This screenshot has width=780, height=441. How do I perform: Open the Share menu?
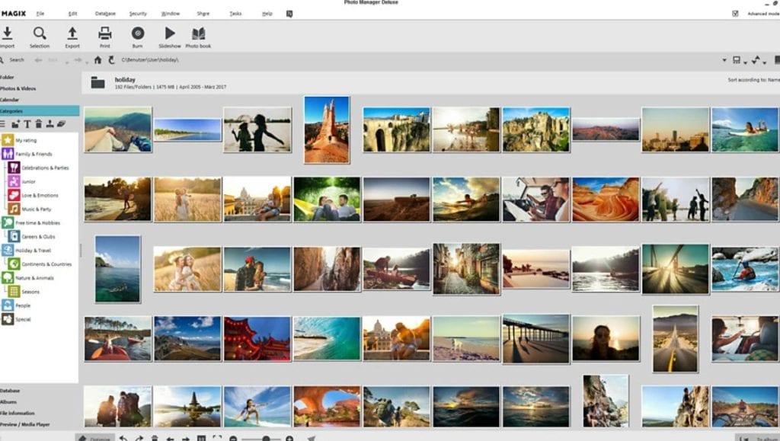click(203, 14)
